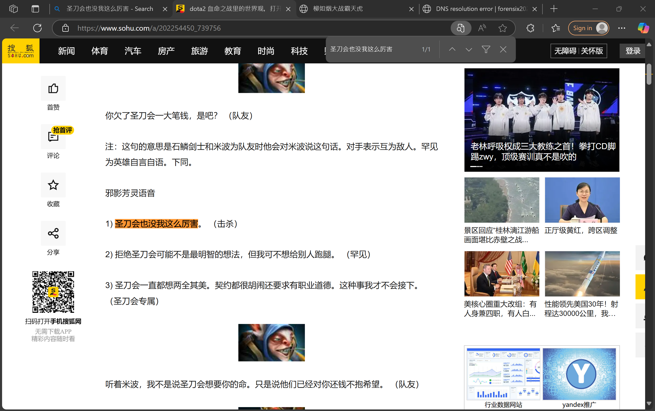
Task: Open 评论 comment icon
Action: 53,137
